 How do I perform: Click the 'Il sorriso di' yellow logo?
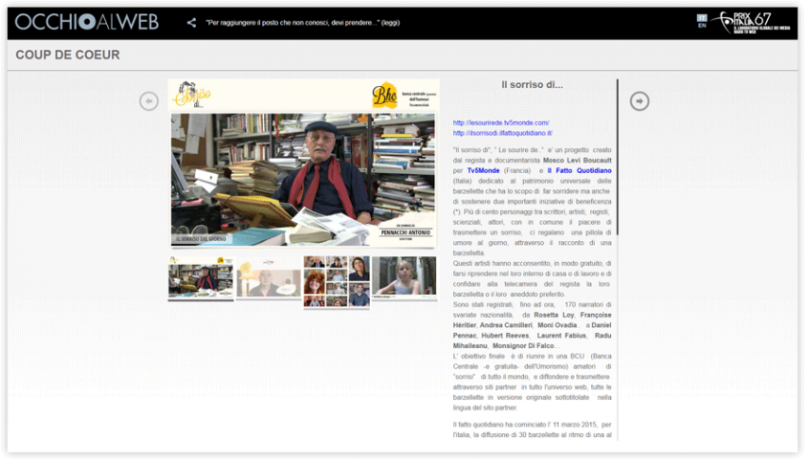tap(193, 95)
